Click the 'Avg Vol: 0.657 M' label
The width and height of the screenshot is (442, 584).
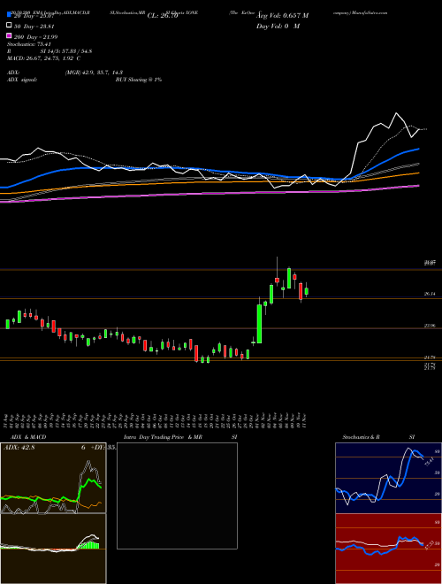tap(282, 16)
